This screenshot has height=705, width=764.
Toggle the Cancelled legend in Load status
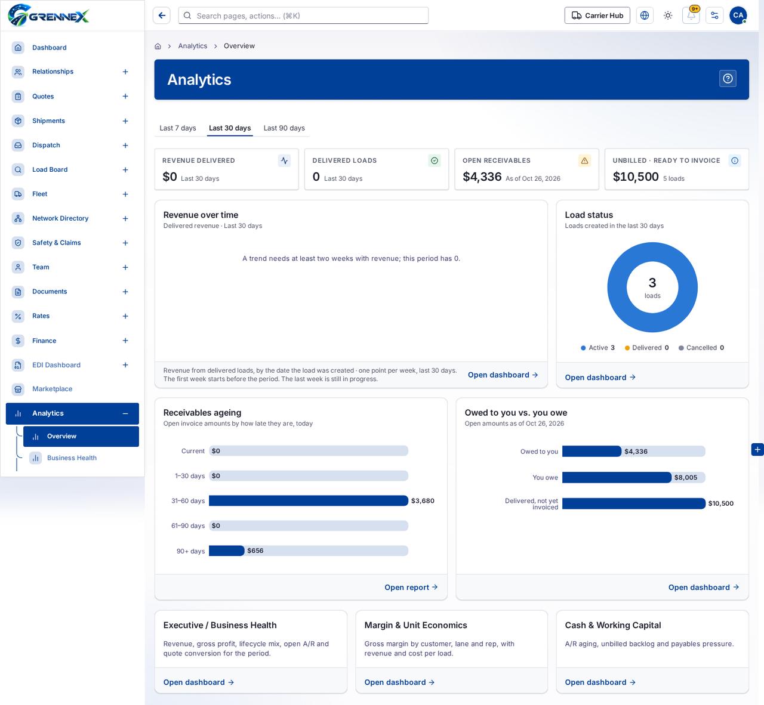click(701, 348)
